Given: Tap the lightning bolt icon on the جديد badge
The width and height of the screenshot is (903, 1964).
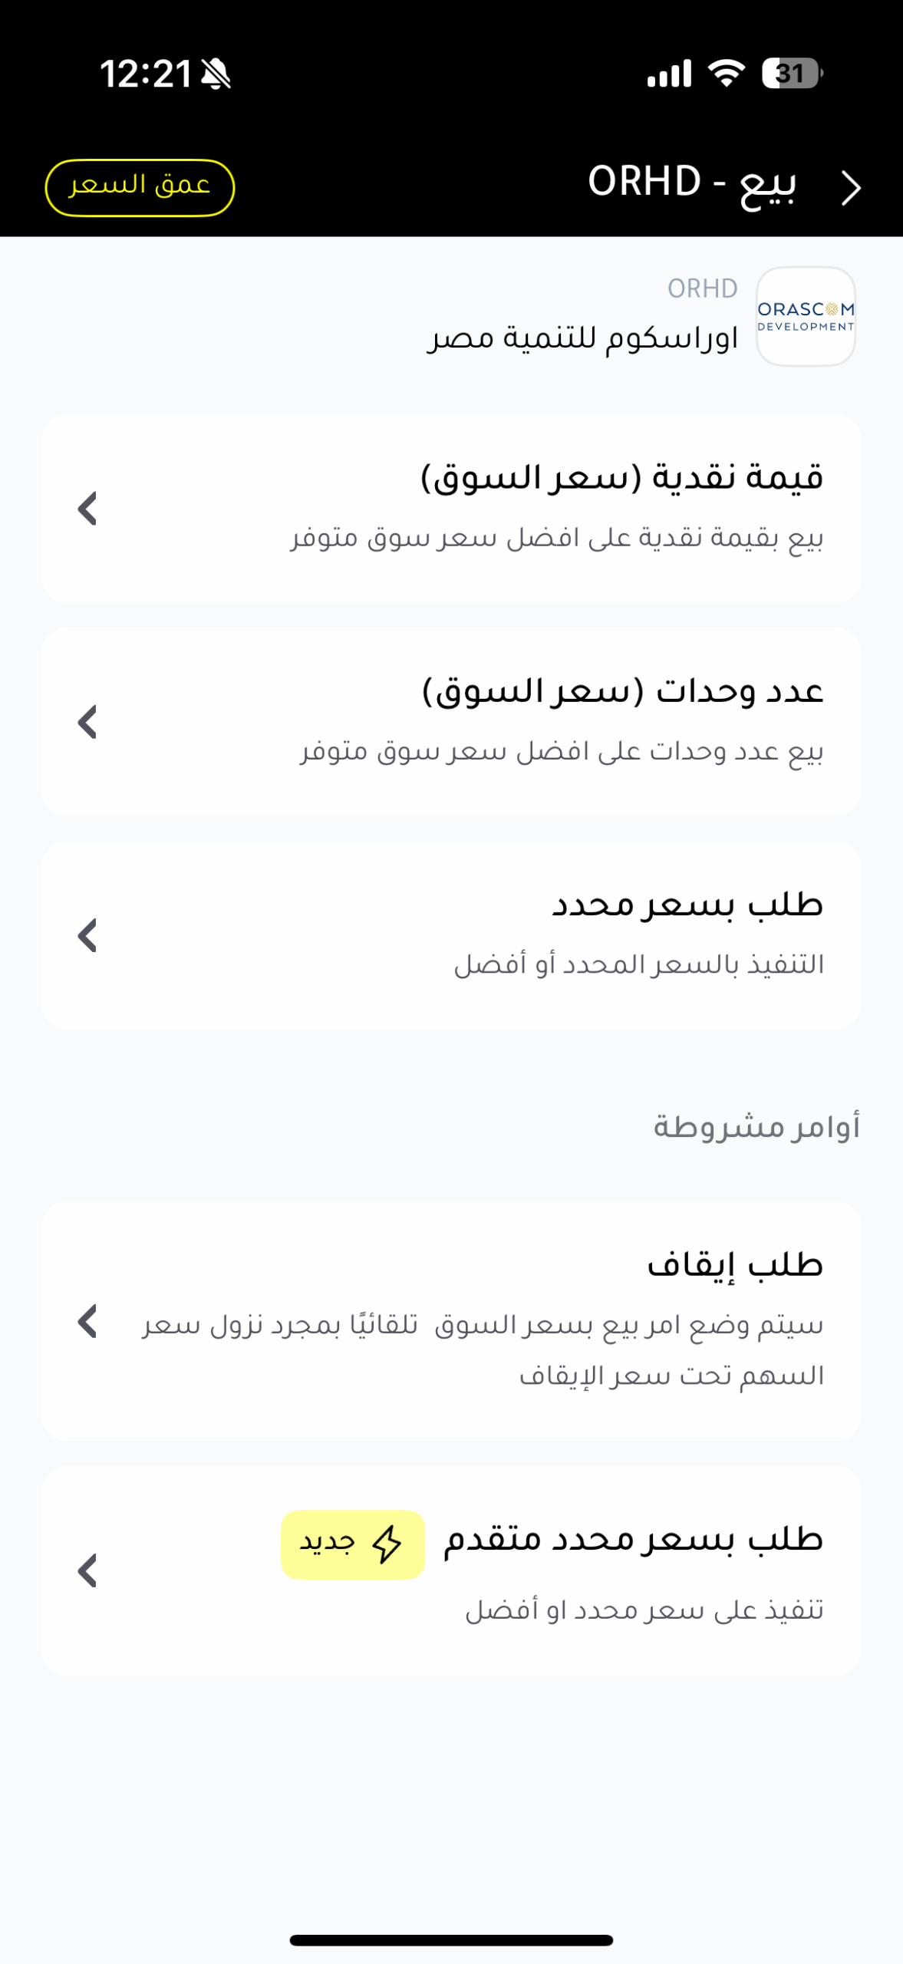Looking at the screenshot, I should [387, 1544].
